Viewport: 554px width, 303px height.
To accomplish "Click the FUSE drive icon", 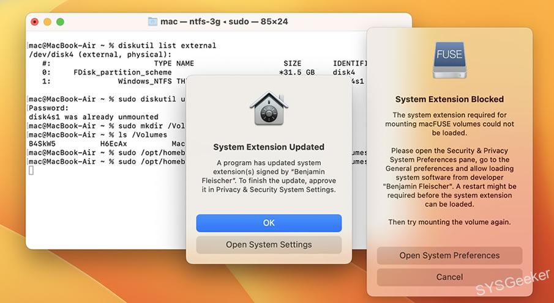I will click(x=449, y=60).
